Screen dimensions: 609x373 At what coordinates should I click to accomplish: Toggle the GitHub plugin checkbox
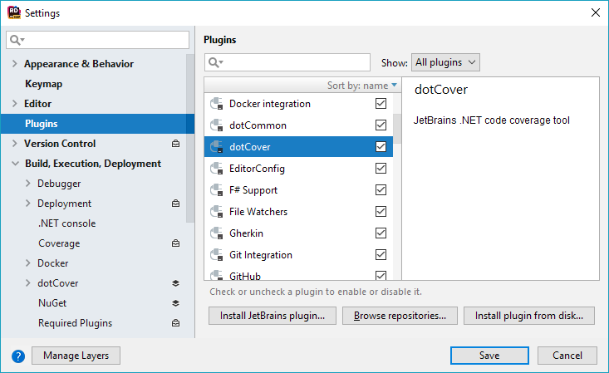click(381, 275)
